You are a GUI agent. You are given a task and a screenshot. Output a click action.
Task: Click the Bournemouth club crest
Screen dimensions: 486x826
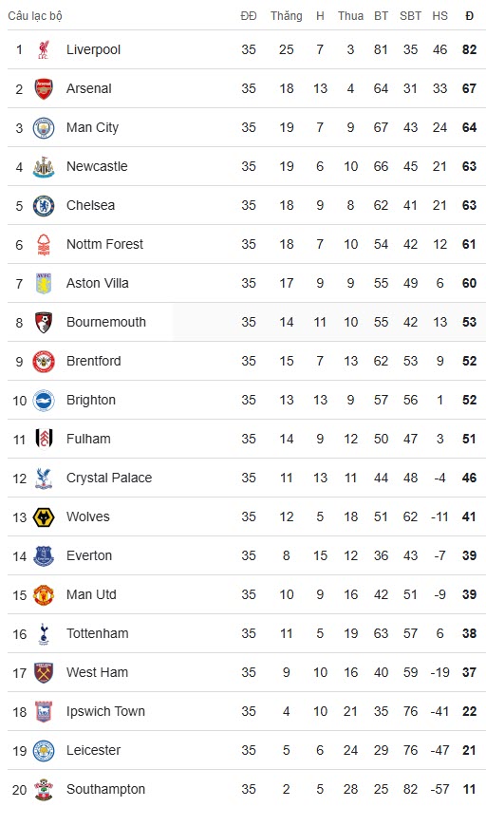click(44, 323)
